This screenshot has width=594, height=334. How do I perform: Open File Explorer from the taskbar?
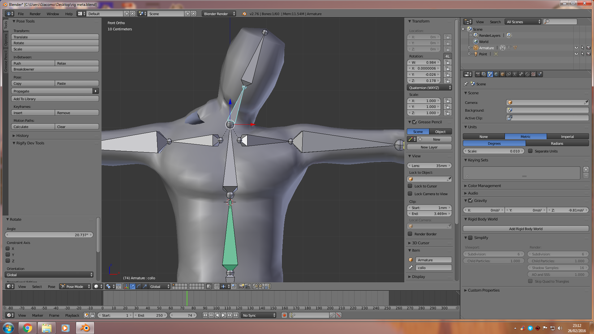pyautogui.click(x=46, y=328)
